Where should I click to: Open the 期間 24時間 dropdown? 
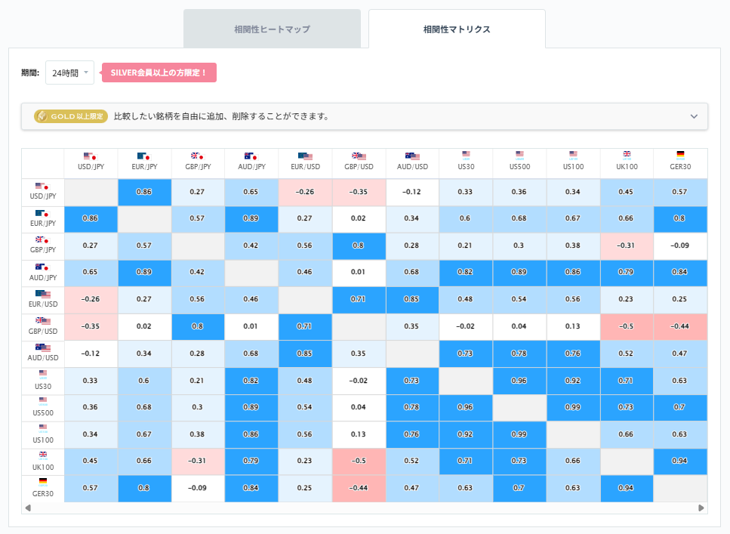click(69, 72)
